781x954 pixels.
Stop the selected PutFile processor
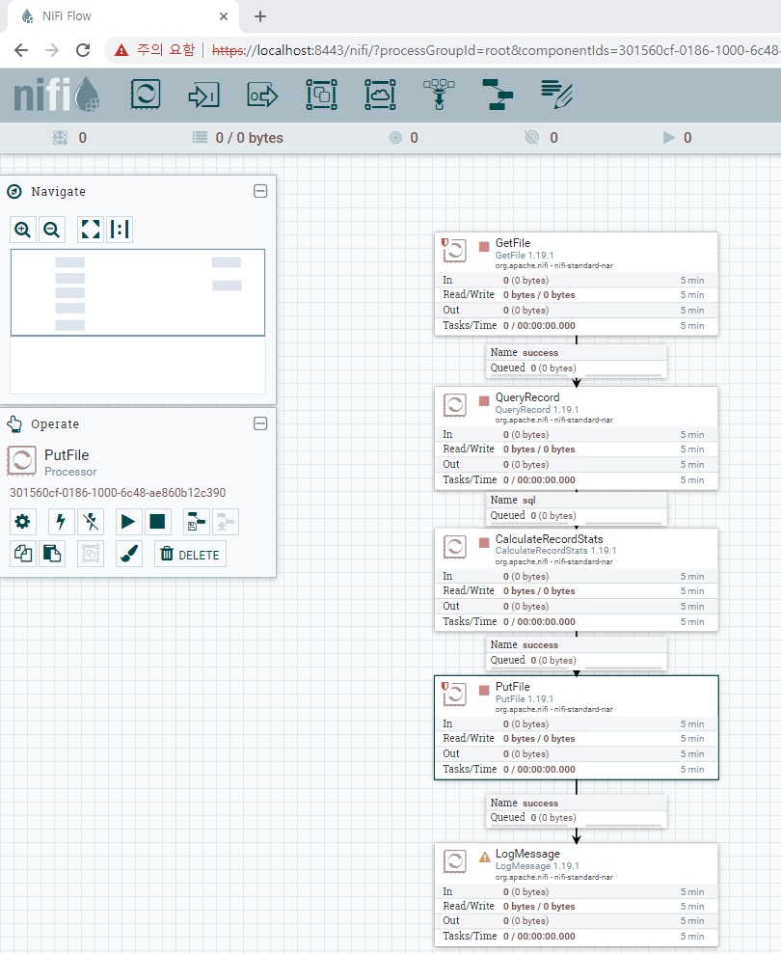(157, 522)
